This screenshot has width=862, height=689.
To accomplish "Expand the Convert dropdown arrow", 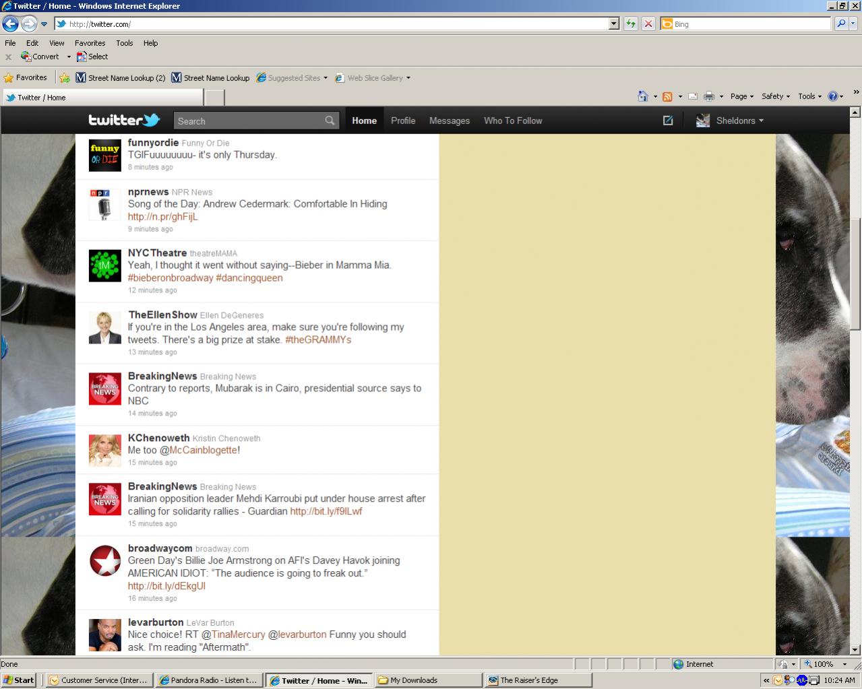I will click(x=69, y=57).
